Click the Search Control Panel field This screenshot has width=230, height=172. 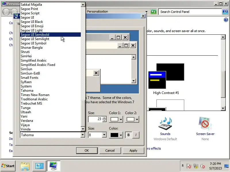pos(190,12)
